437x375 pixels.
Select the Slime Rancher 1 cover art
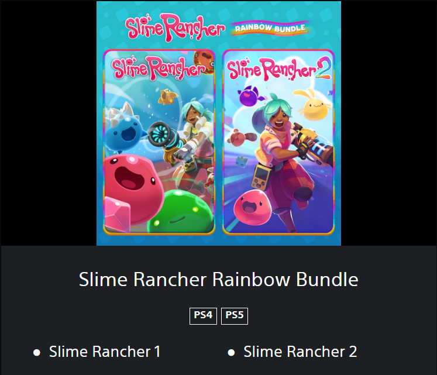pos(159,142)
